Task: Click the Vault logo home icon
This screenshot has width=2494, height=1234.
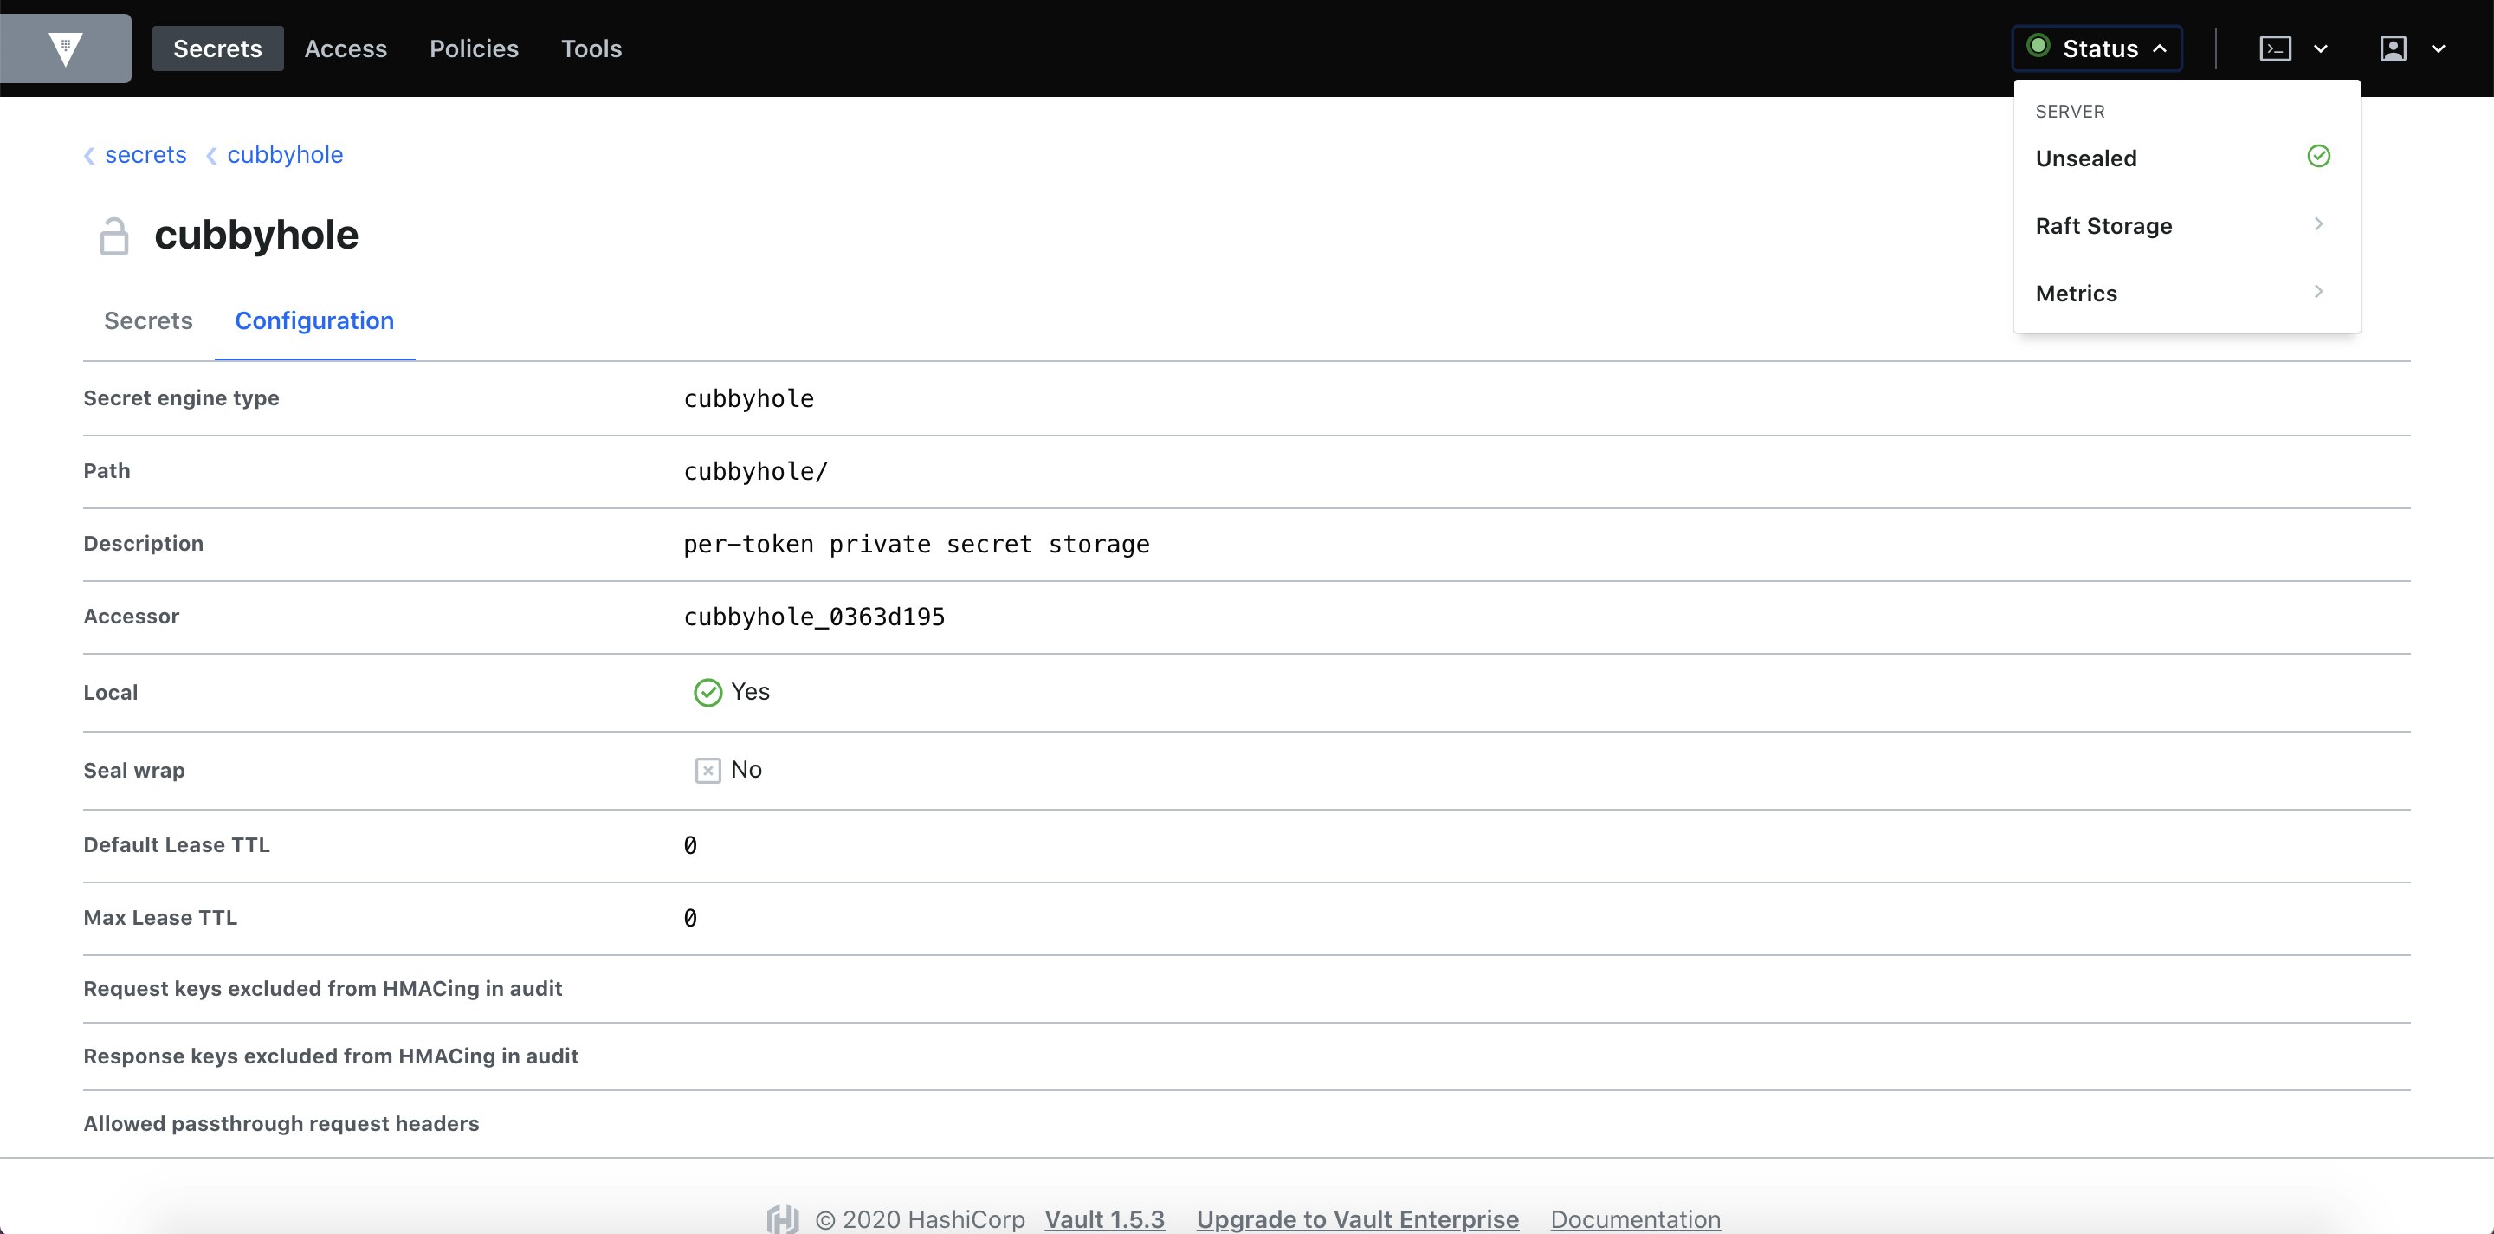Action: (66, 48)
